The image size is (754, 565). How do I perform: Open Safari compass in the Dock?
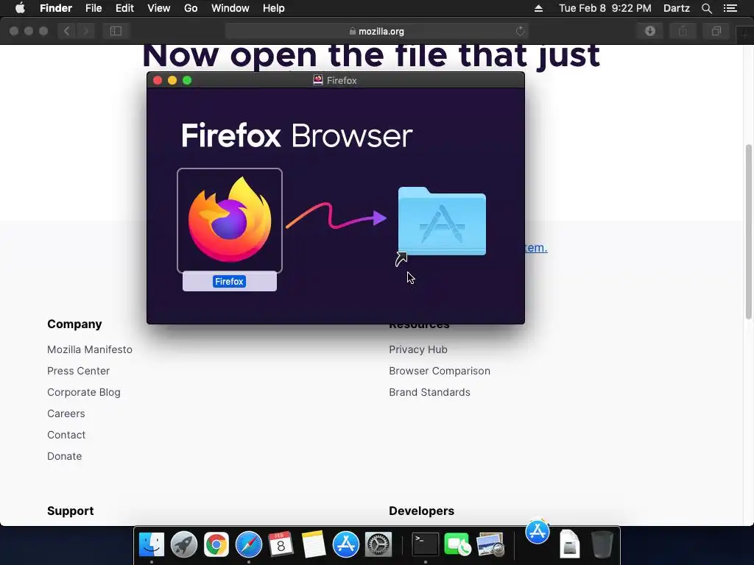(249, 545)
